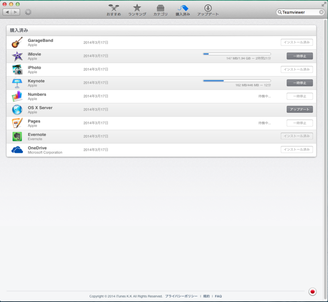The image size is (328, 302).
Task: Click the 147 MB/1.94 GB download status
Action: pyautogui.click(x=248, y=58)
